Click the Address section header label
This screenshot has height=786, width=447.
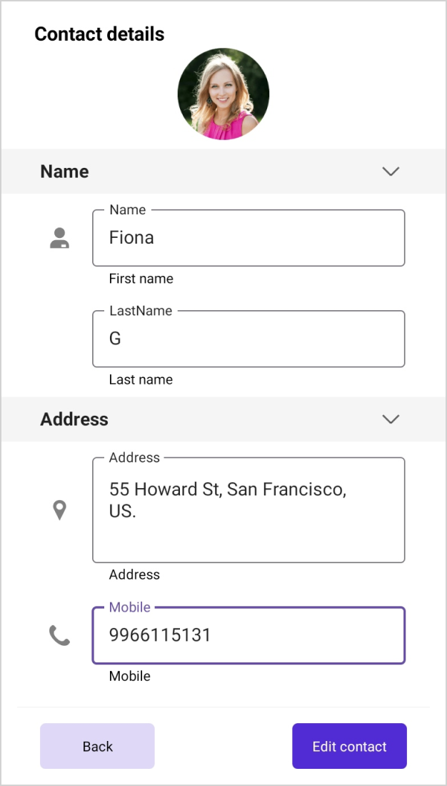coord(74,419)
